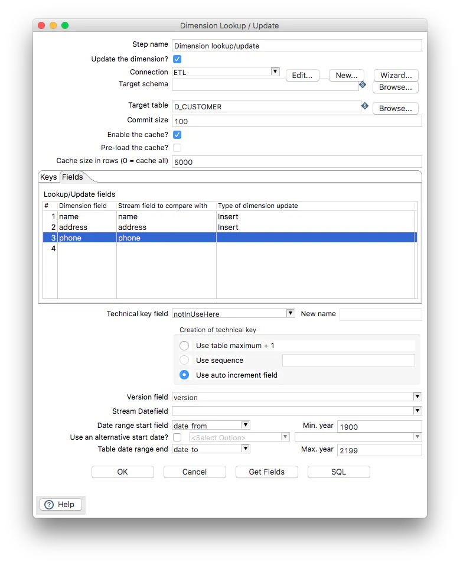Click the New... connection button
This screenshot has height=565, width=460.
click(x=346, y=75)
